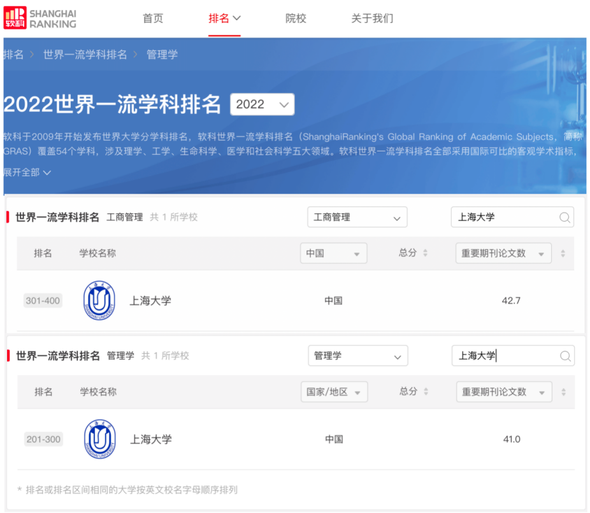The width and height of the screenshot is (590, 513).
Task: Click the 共 1 所学校 count beside 管理学
Action: coord(165,356)
